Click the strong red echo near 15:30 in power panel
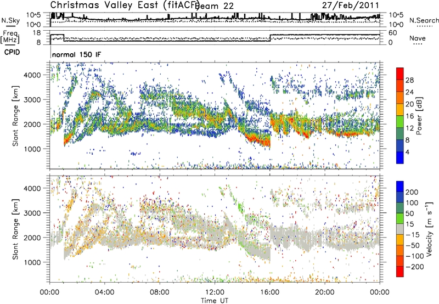 [x=263, y=142]
